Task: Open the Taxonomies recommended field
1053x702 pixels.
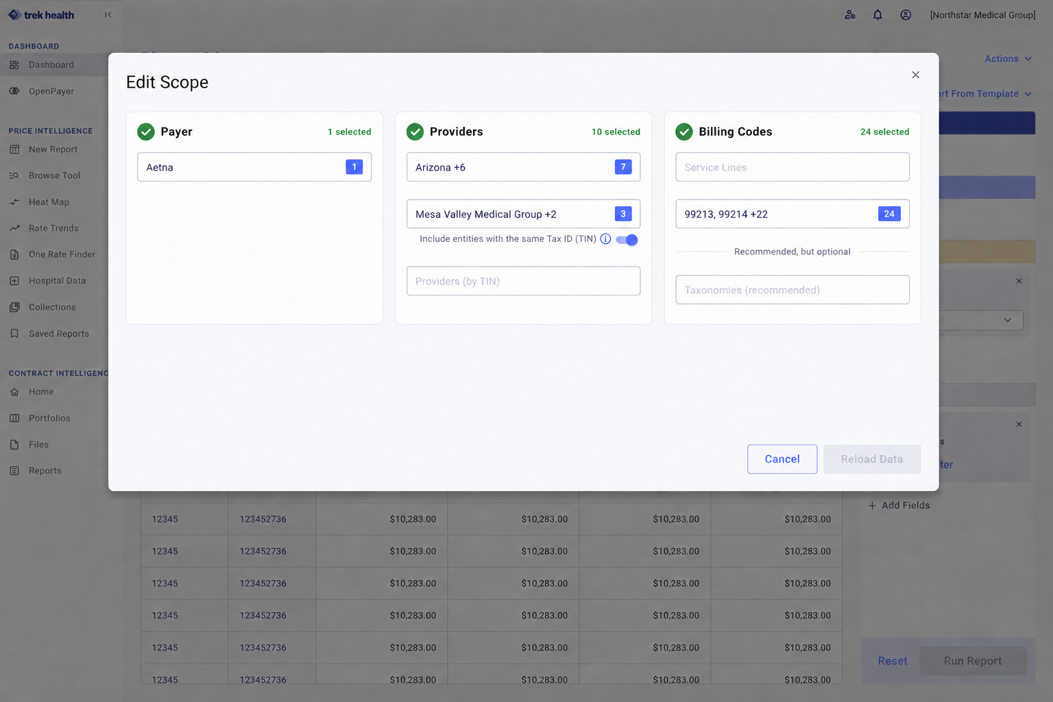Action: (x=792, y=290)
